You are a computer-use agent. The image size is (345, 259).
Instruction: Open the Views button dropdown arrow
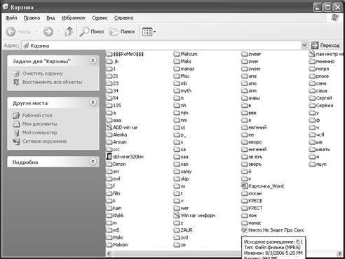[154, 31]
